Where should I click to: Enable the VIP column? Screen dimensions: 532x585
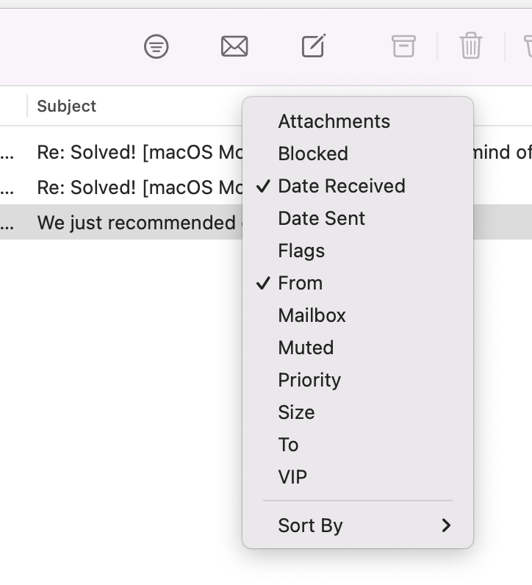[292, 477]
